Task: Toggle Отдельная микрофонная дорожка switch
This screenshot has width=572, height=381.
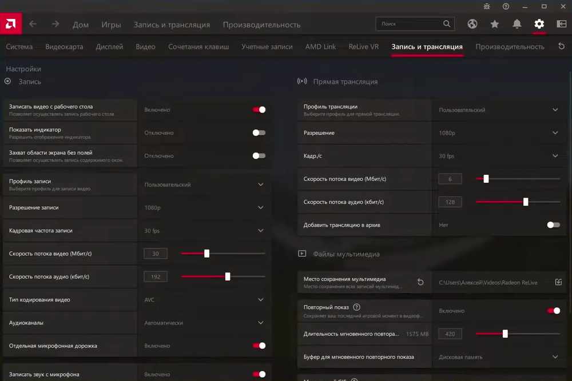Action: click(x=259, y=346)
